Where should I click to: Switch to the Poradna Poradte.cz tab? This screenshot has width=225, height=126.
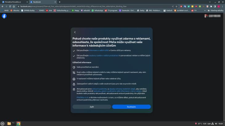[x=15, y=2]
